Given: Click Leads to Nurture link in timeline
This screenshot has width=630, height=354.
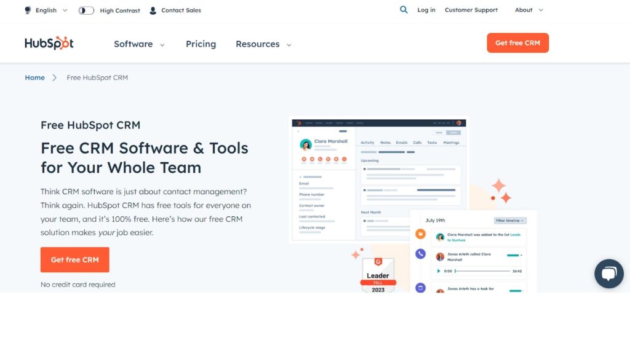Looking at the screenshot, I should pos(484,237).
